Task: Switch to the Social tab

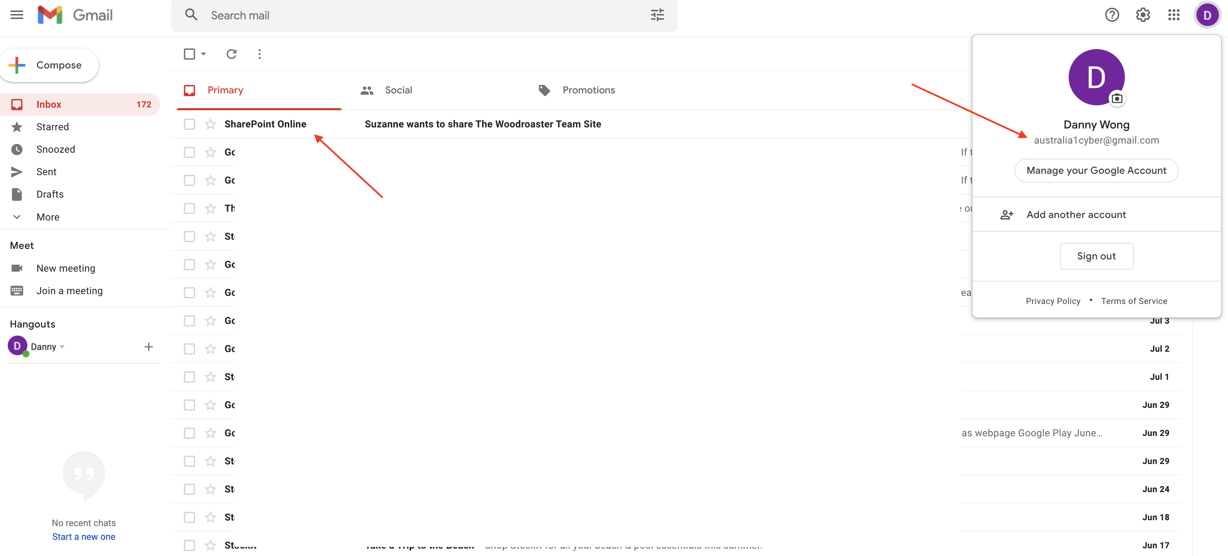Action: point(398,90)
